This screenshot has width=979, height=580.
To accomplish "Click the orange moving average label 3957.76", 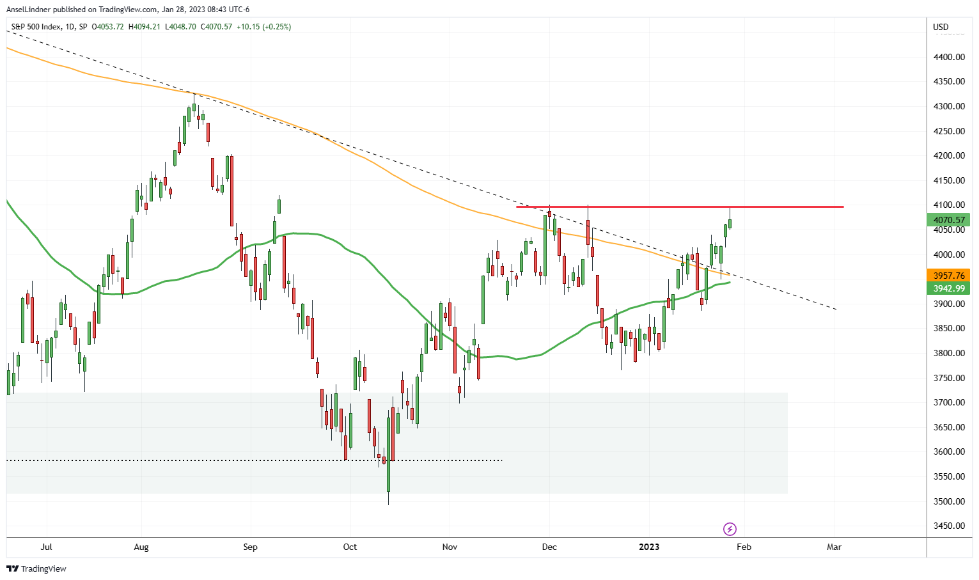I will 949,276.
